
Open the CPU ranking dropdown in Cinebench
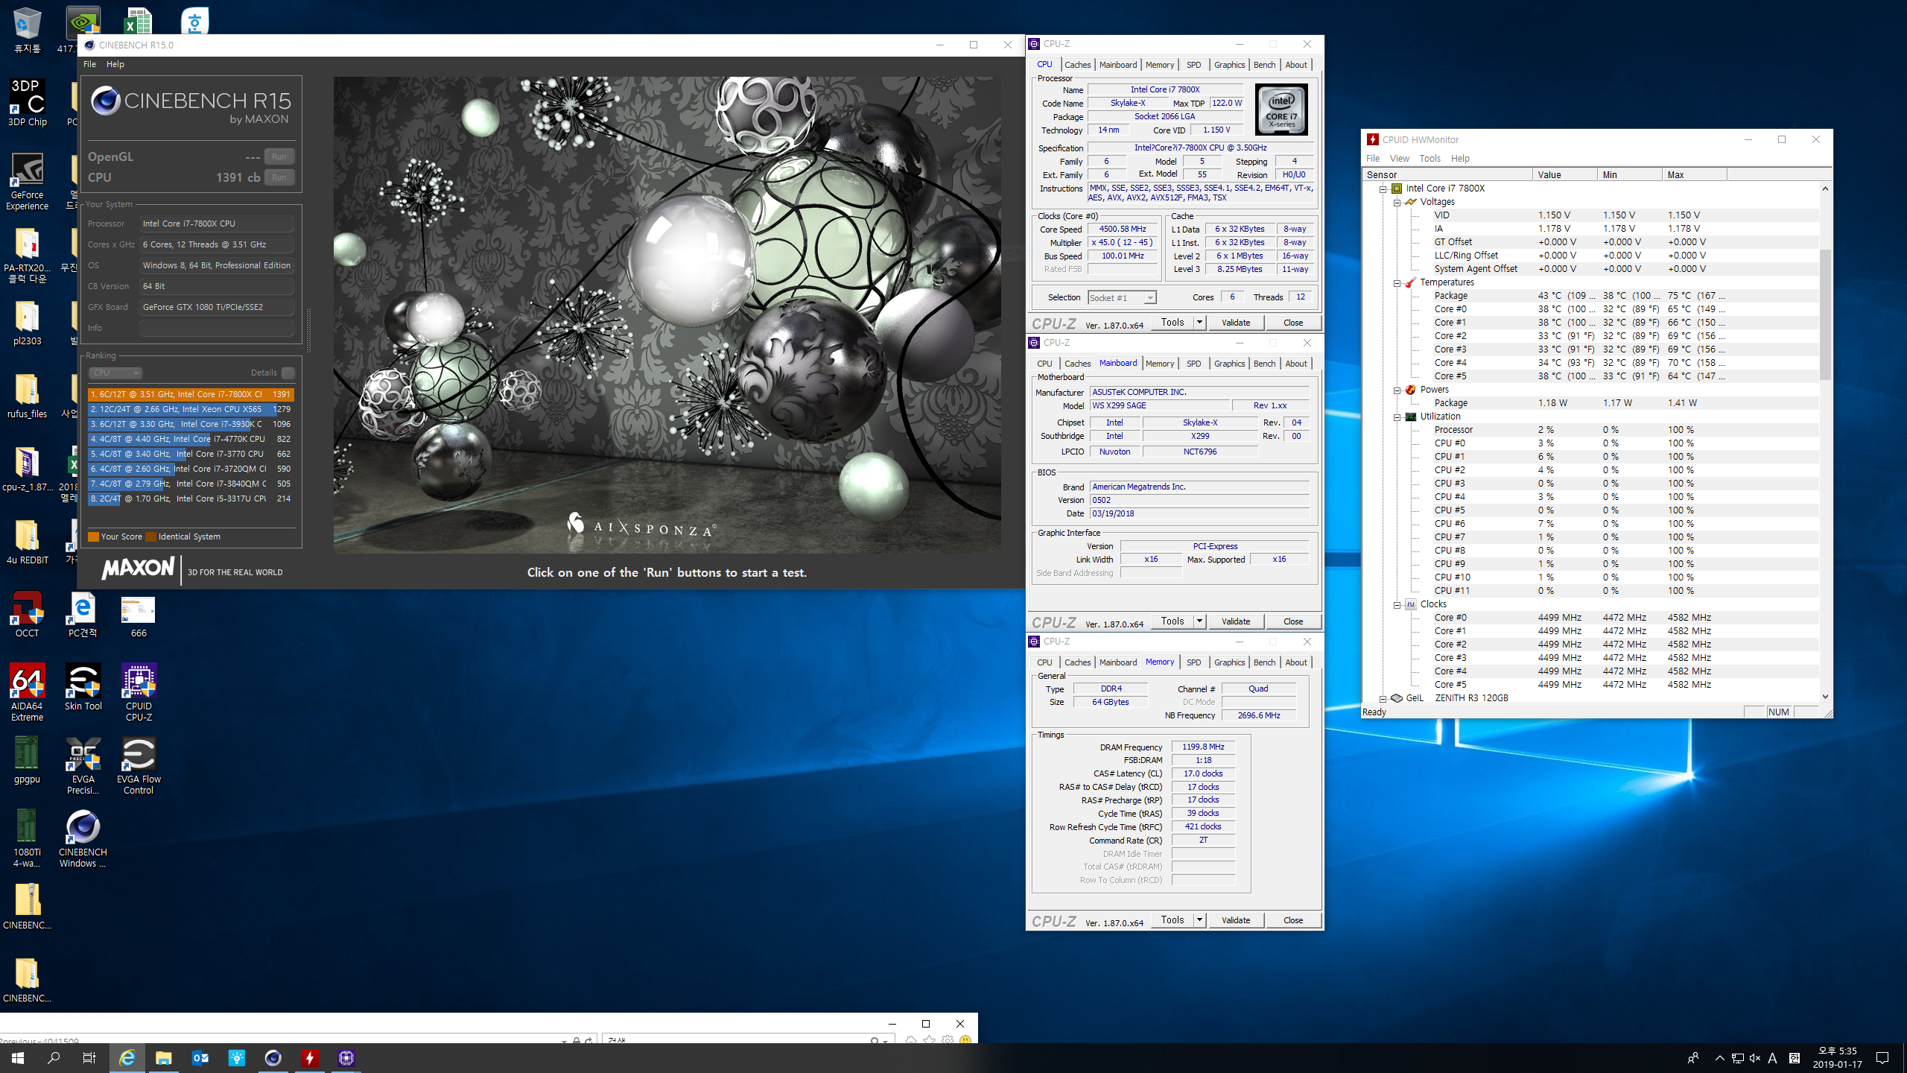point(115,373)
